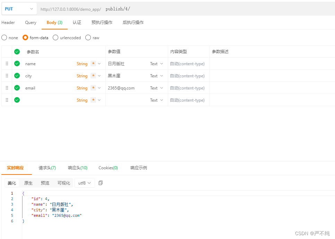Viewport: 335px width, 239px height.
Task: Grab the drag handle of the empty row
Action: (7, 100)
